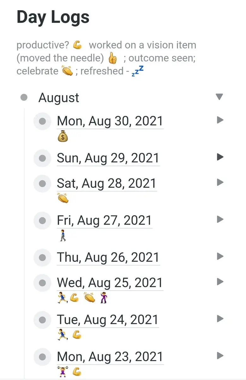The height and width of the screenshot is (380, 246).
Task: Click the bullet beside the August heading
Action: pos(24,97)
